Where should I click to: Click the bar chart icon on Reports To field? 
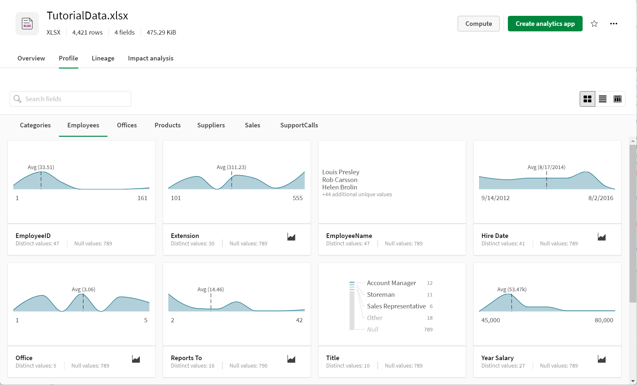[291, 358]
